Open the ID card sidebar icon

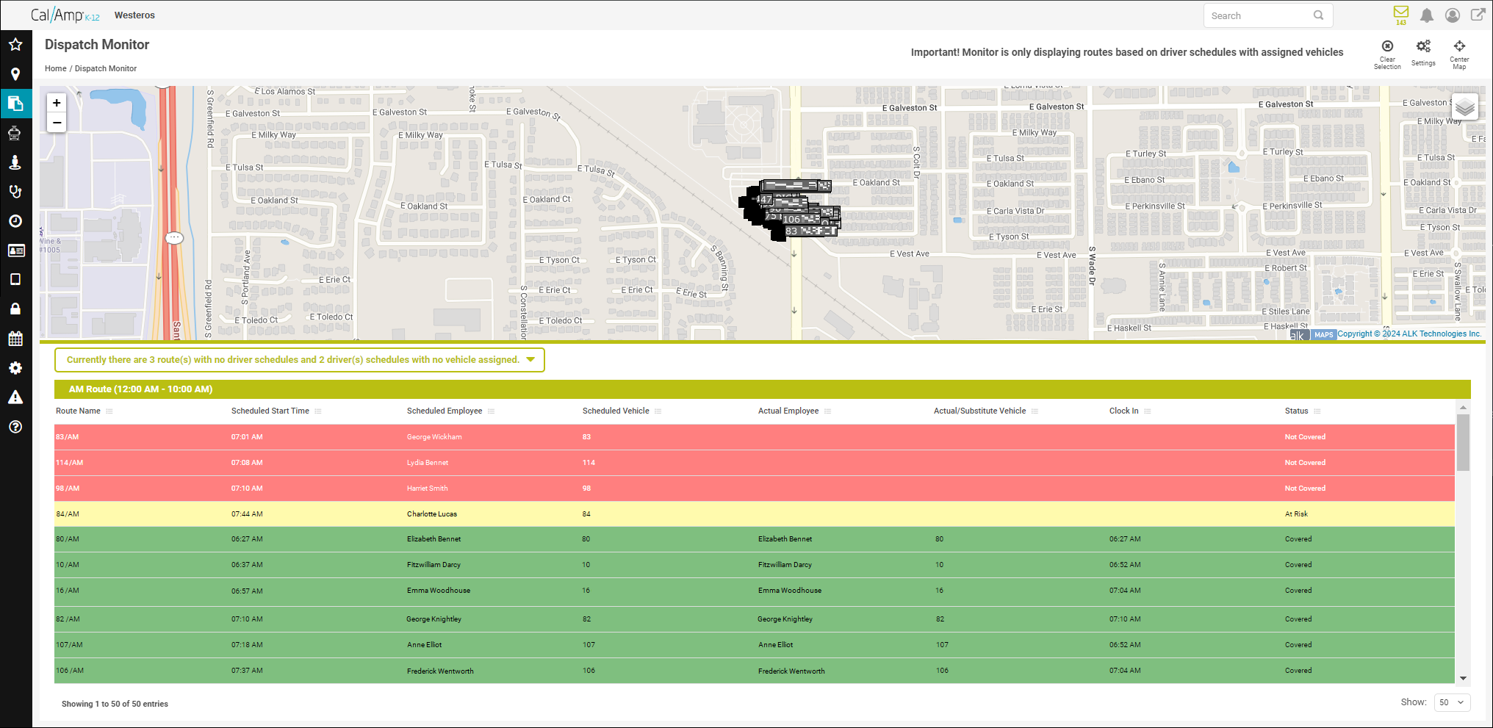[x=15, y=251]
